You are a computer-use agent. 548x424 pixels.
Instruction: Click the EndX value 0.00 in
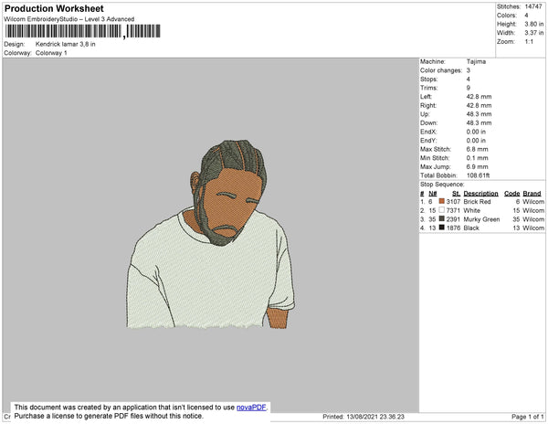476,132
